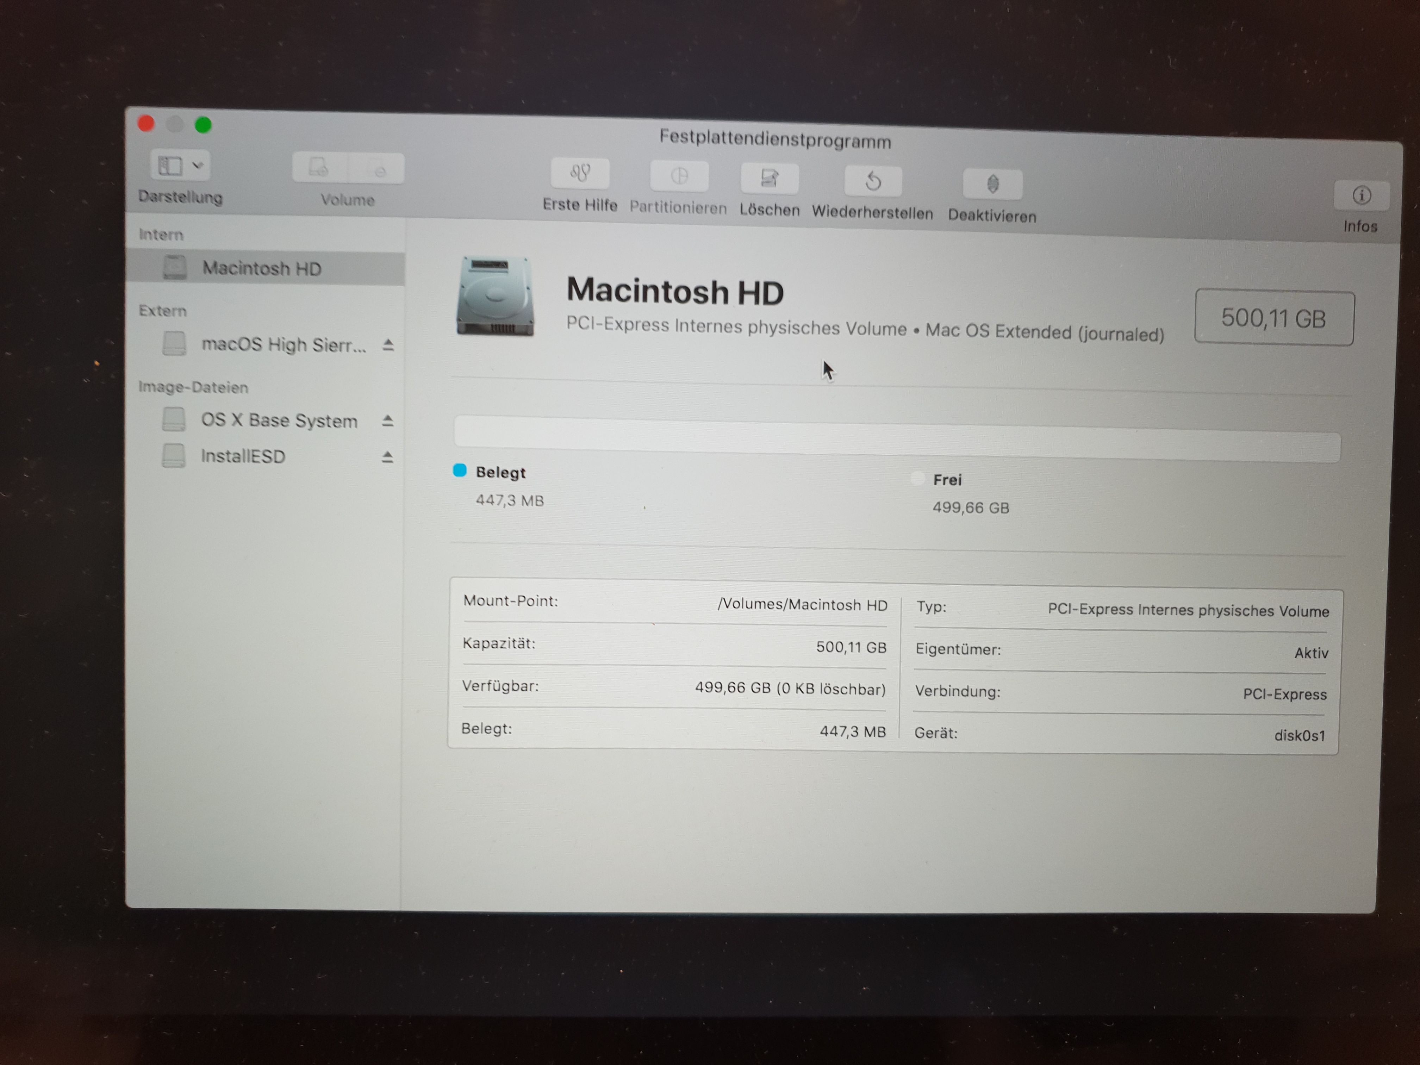This screenshot has width=1420, height=1065.
Task: Click the Eigentümer value Aktiv
Action: (x=1312, y=653)
